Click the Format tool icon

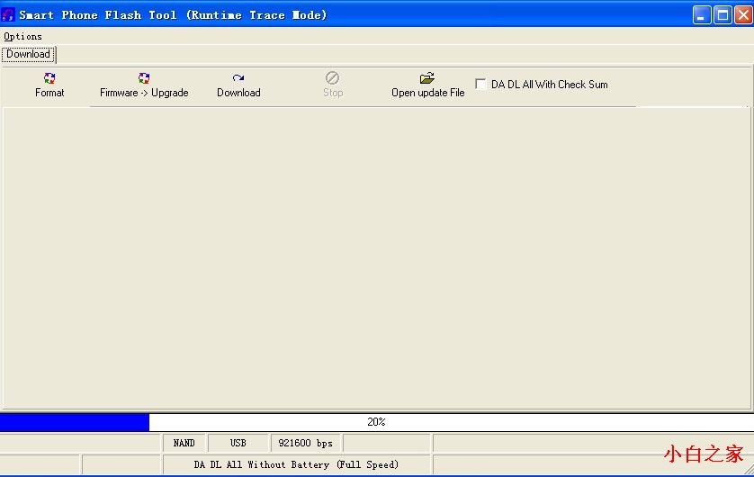click(x=49, y=78)
